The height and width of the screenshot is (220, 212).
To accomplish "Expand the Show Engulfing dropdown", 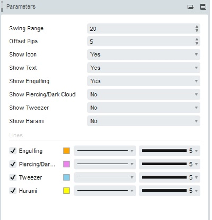I will tap(143, 81).
